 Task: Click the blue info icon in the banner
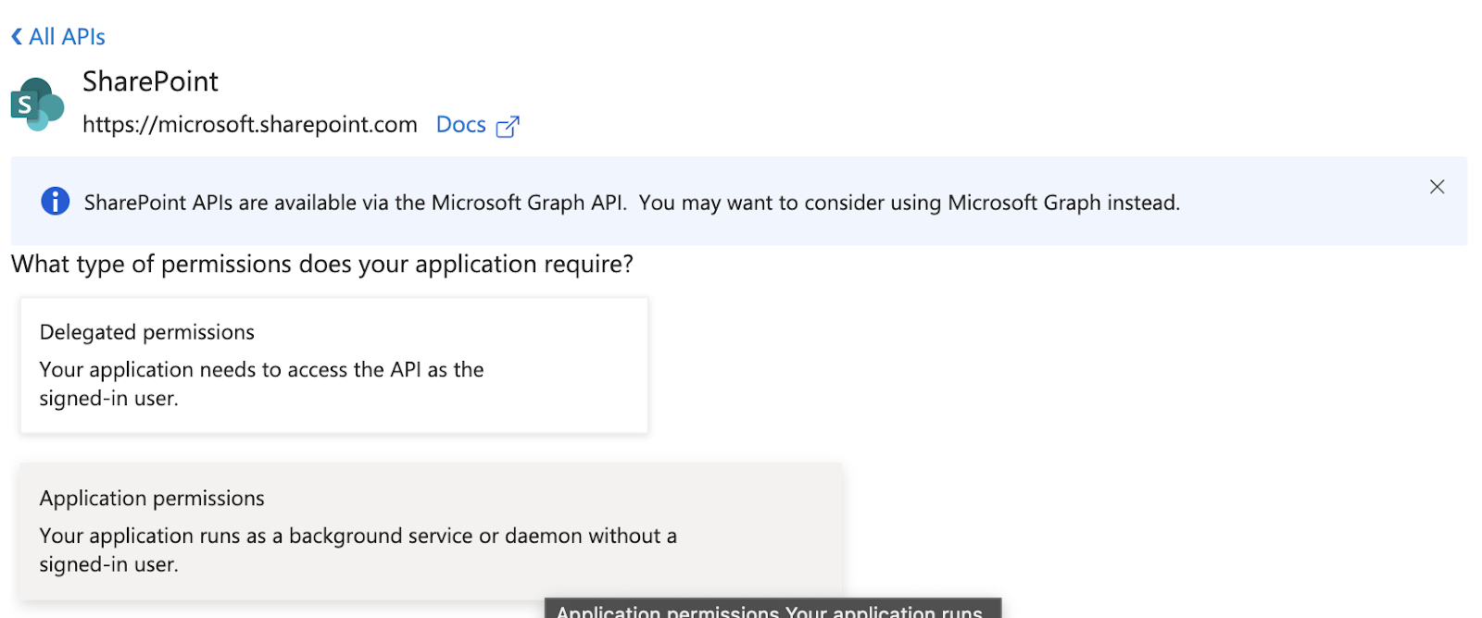(x=56, y=201)
